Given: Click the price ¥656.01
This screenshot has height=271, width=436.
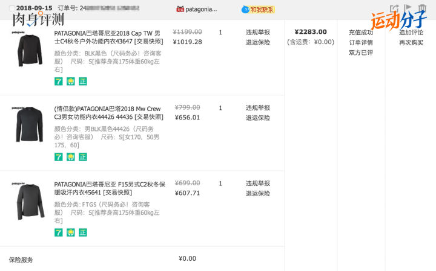Looking at the screenshot, I should coord(187,118).
